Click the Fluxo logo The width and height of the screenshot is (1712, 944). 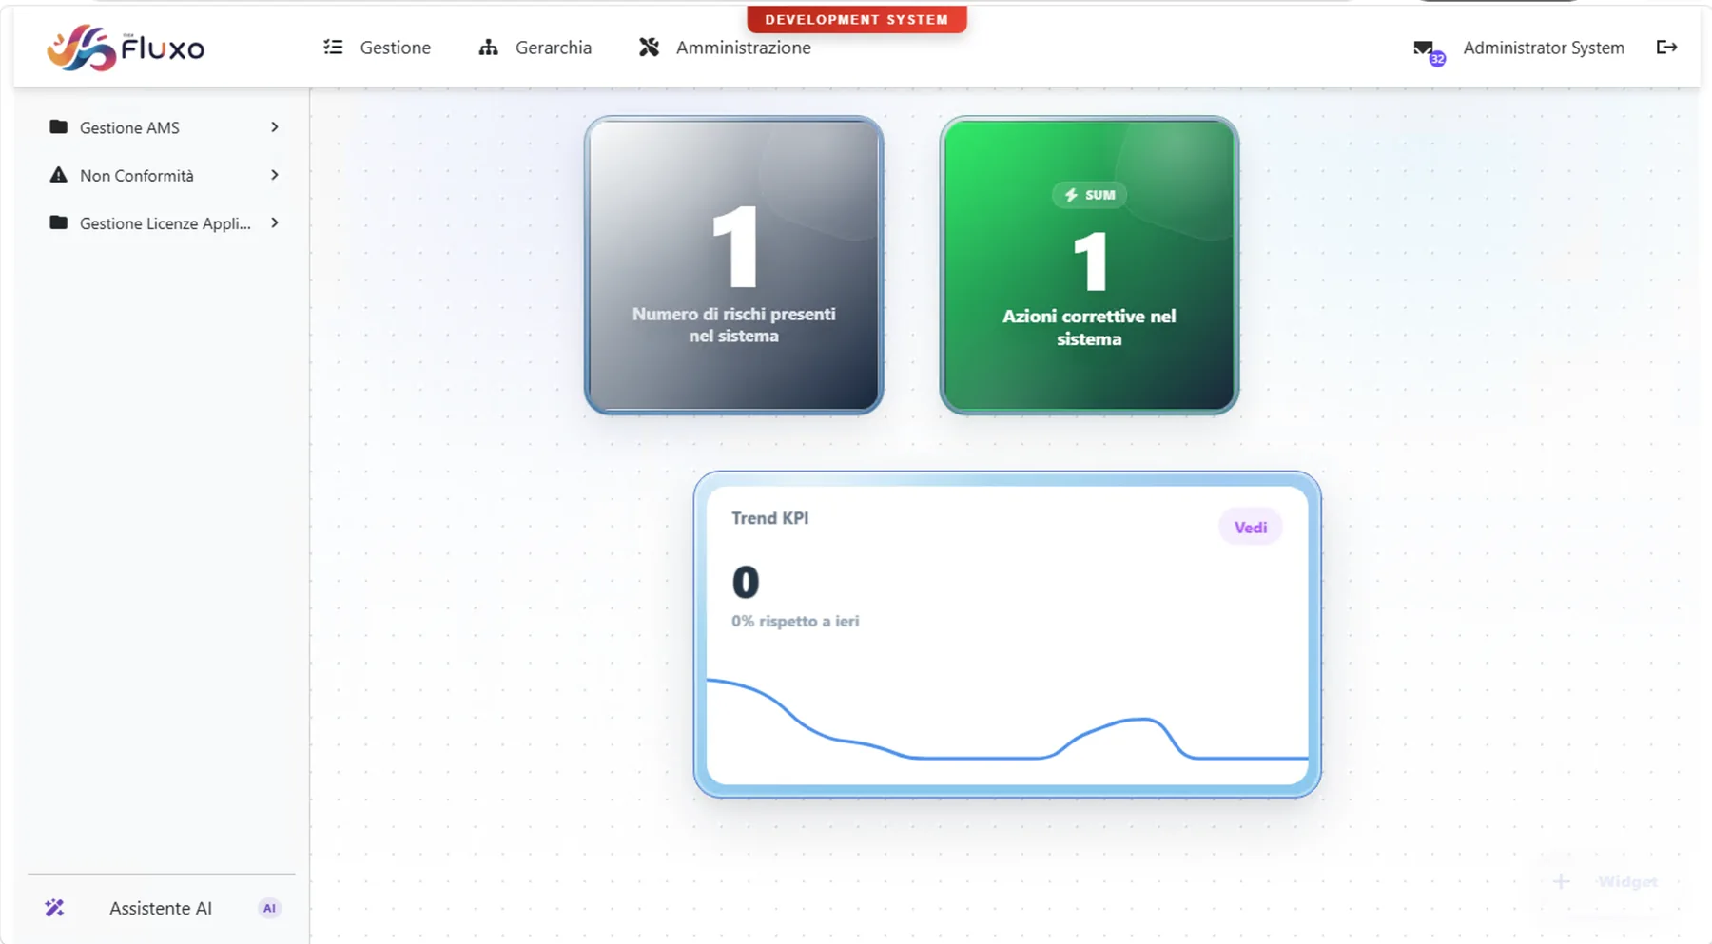[x=126, y=48]
